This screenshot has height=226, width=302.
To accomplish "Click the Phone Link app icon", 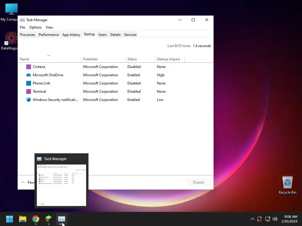I will [29, 83].
